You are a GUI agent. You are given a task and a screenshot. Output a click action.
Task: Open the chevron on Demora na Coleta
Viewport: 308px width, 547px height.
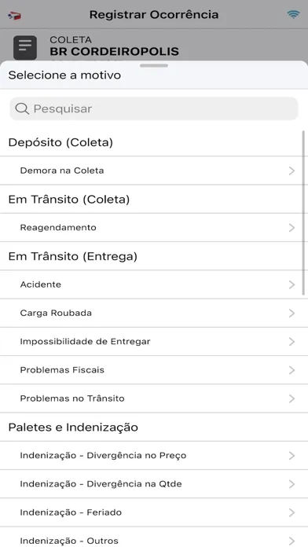pos(292,171)
